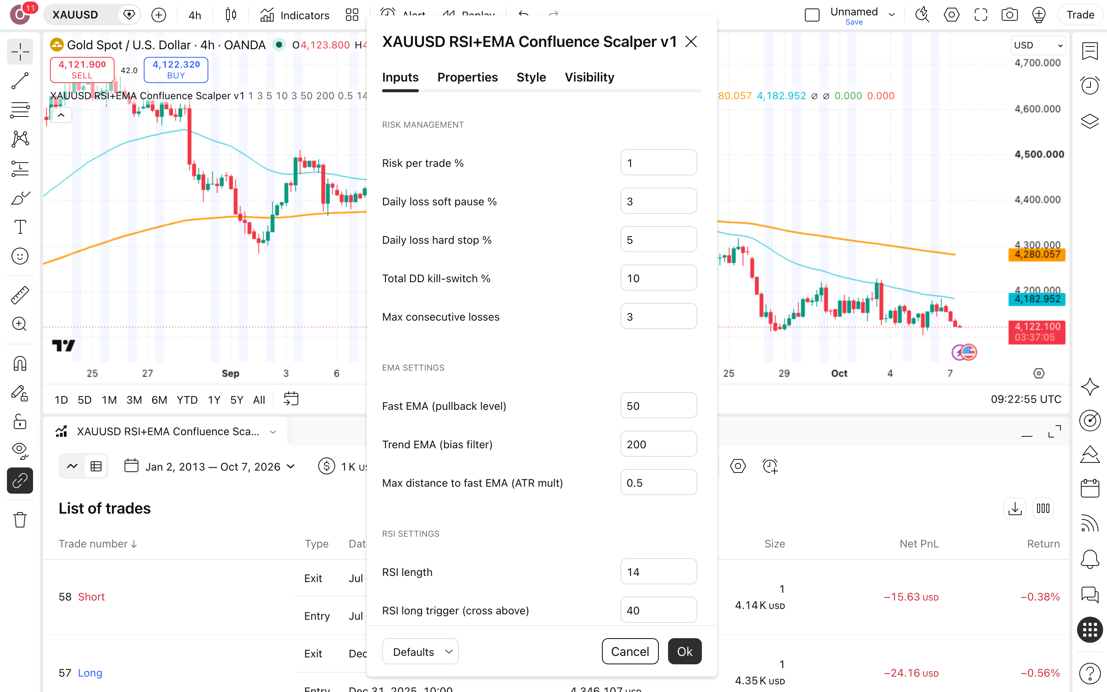Screen dimensions: 1107x692
Task: Open the Unnamed layout dropdown arrow
Action: (891, 15)
